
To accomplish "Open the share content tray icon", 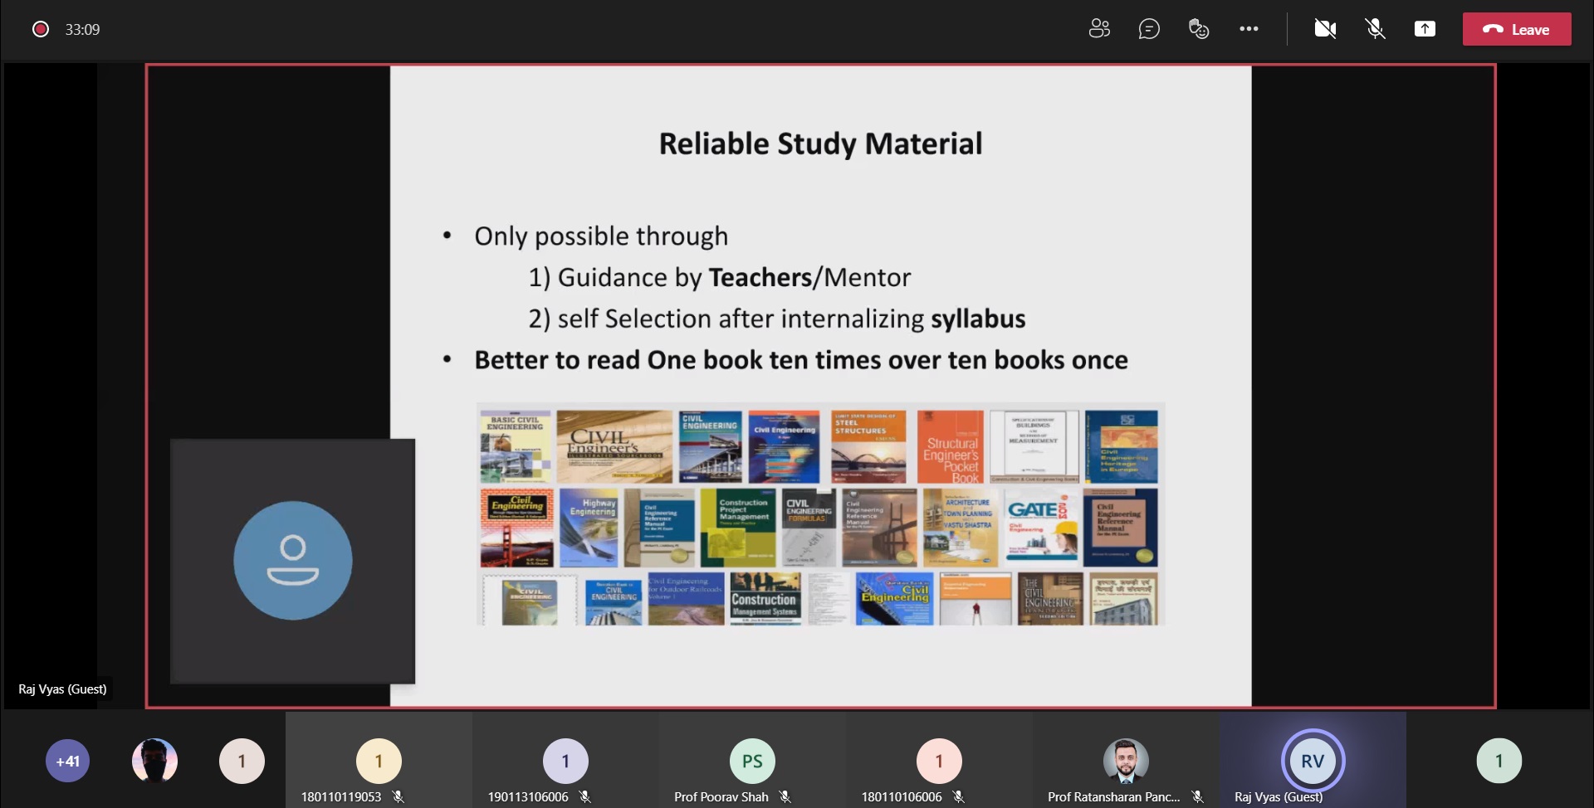I will point(1425,29).
